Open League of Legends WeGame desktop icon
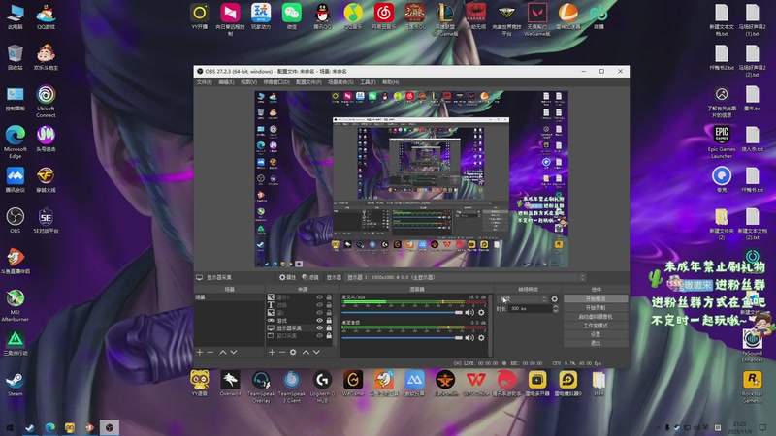 pos(445,19)
